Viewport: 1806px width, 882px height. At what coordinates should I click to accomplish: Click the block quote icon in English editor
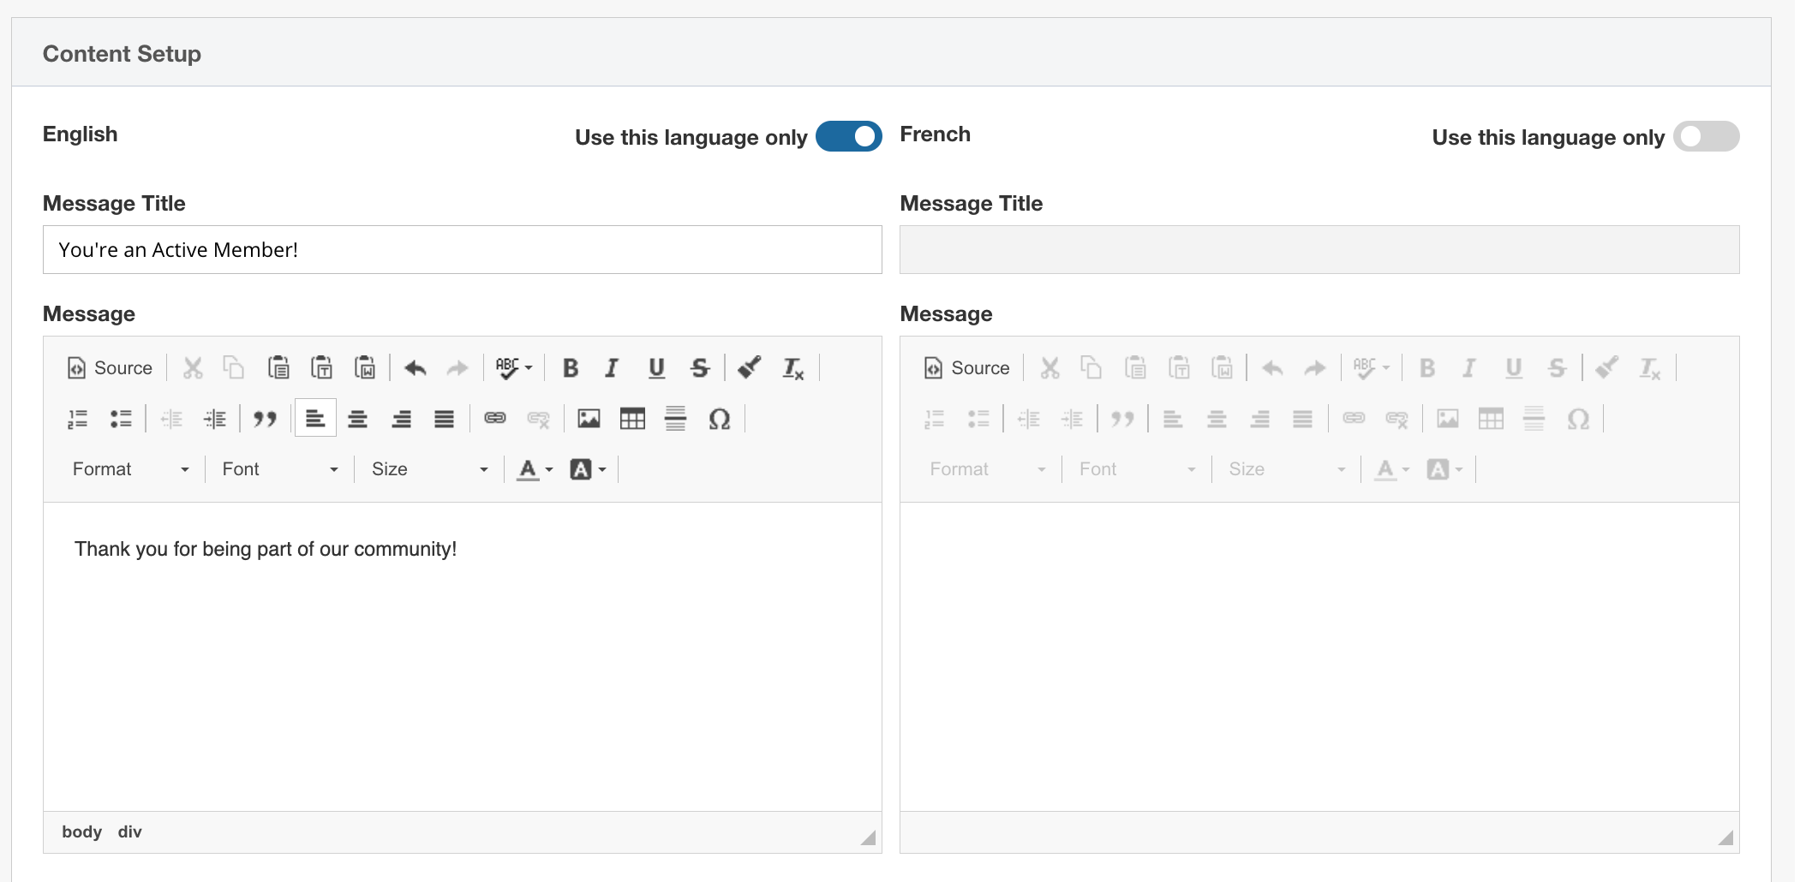point(265,419)
